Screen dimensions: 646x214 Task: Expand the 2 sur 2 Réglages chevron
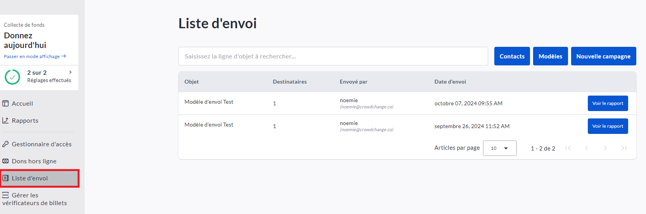pos(70,72)
